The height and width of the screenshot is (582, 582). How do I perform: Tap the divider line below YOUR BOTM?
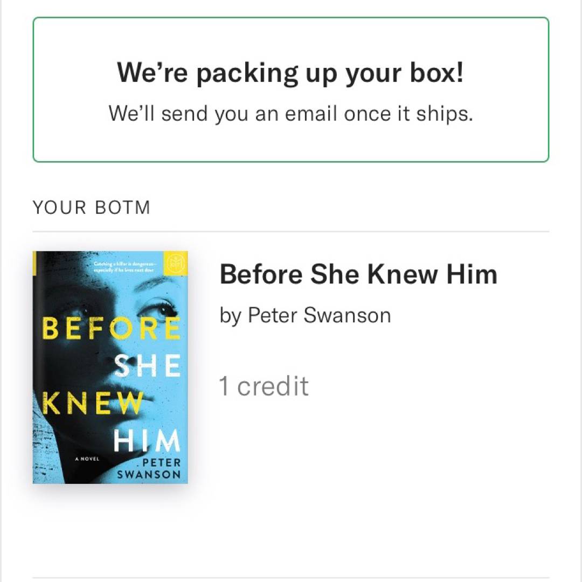pyautogui.click(x=290, y=232)
